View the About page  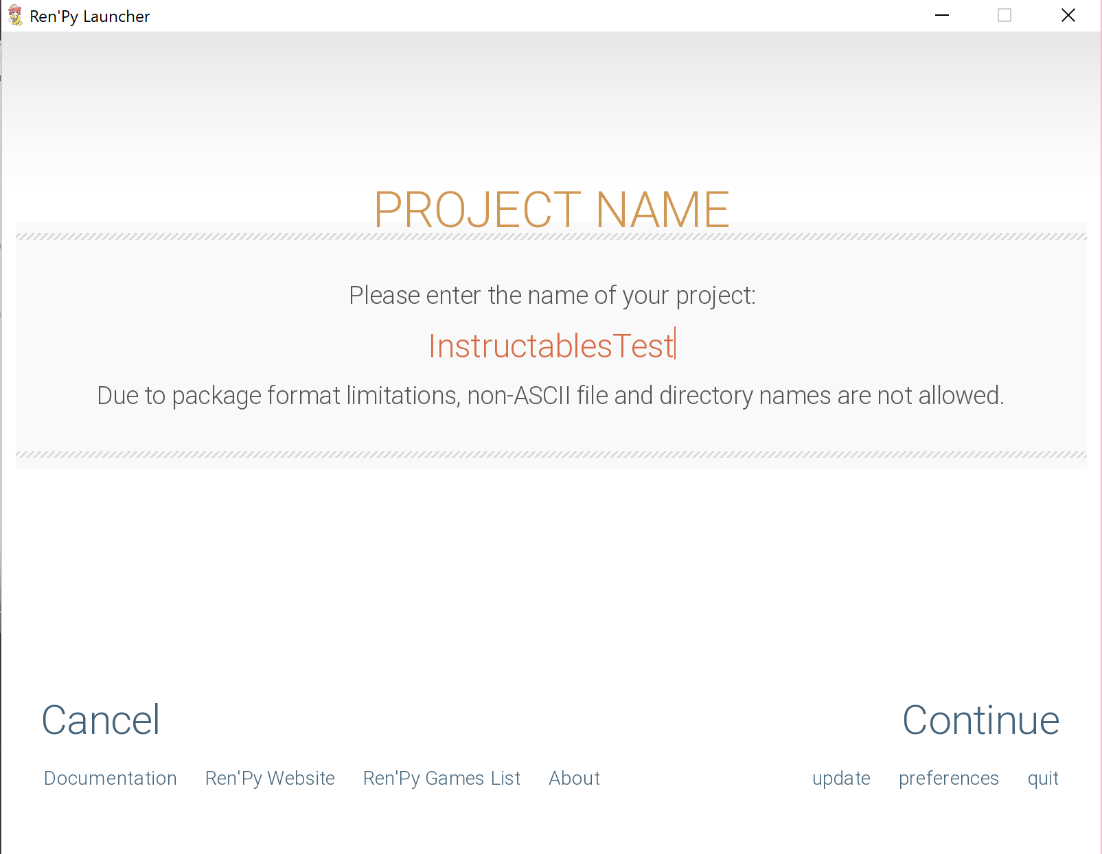pos(574,778)
